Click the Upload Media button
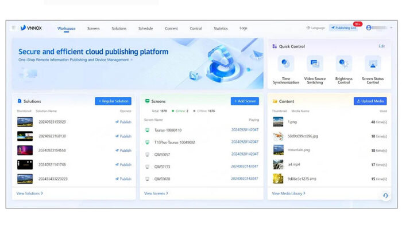The width and height of the screenshot is (402, 229). tap(370, 101)
